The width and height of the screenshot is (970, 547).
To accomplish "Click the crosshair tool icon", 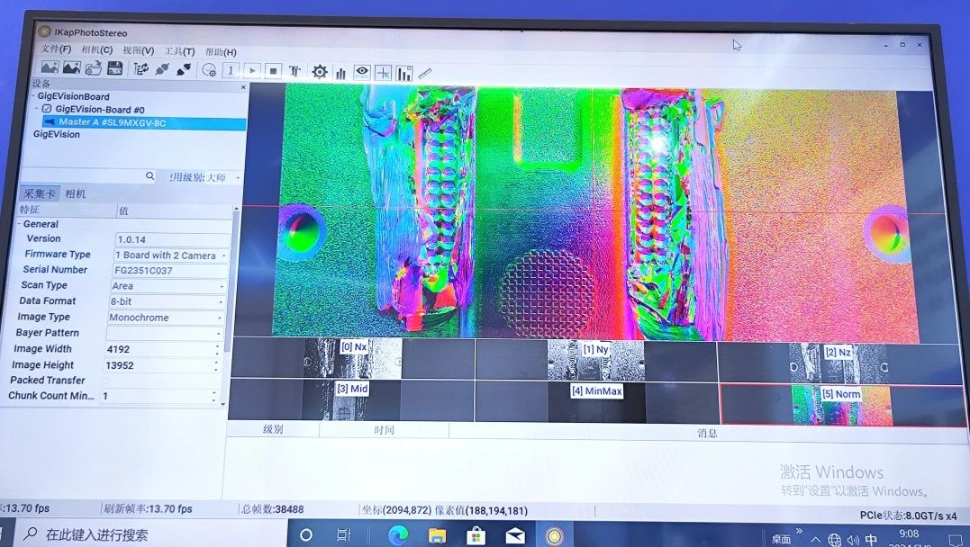I will pyautogui.click(x=383, y=72).
